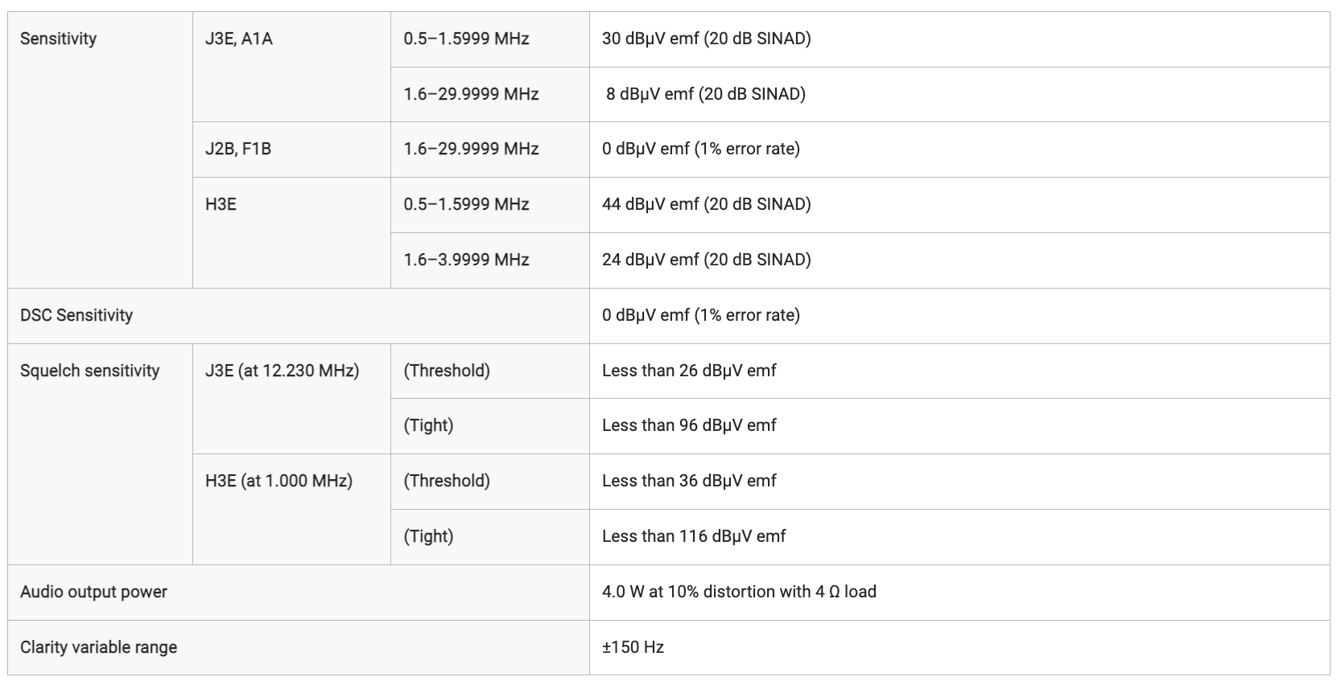The height and width of the screenshot is (685, 1341).
Task: Click the 0.5–1.5999 MHz cell for J3E
Action: click(490, 39)
